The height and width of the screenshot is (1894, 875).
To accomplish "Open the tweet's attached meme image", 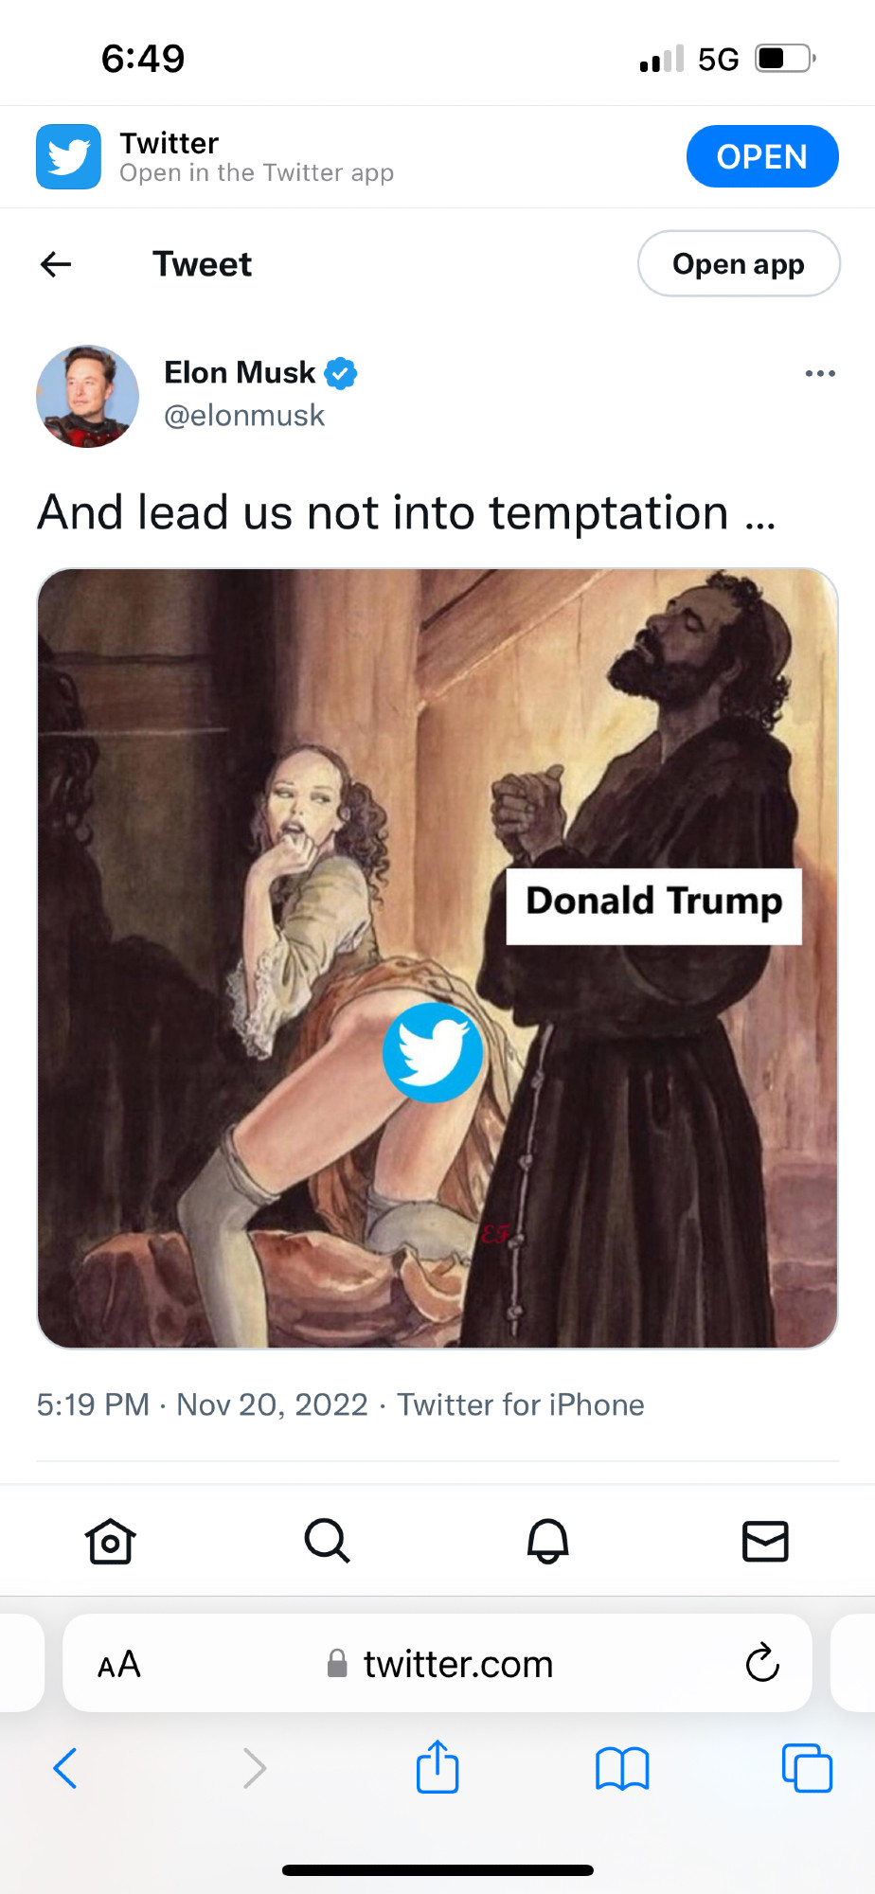I will tap(437, 958).
